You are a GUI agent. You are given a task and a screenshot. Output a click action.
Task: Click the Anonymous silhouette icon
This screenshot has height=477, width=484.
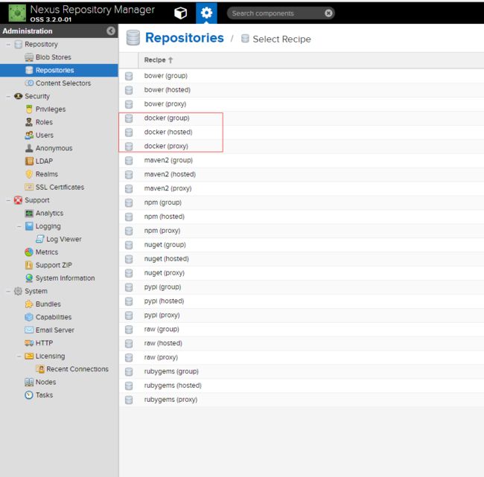click(x=29, y=148)
